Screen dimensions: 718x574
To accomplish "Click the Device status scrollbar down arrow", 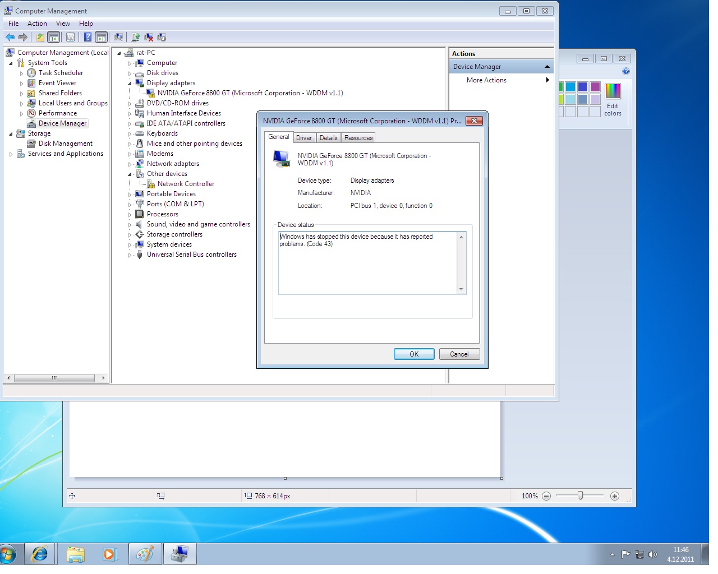I will click(461, 290).
